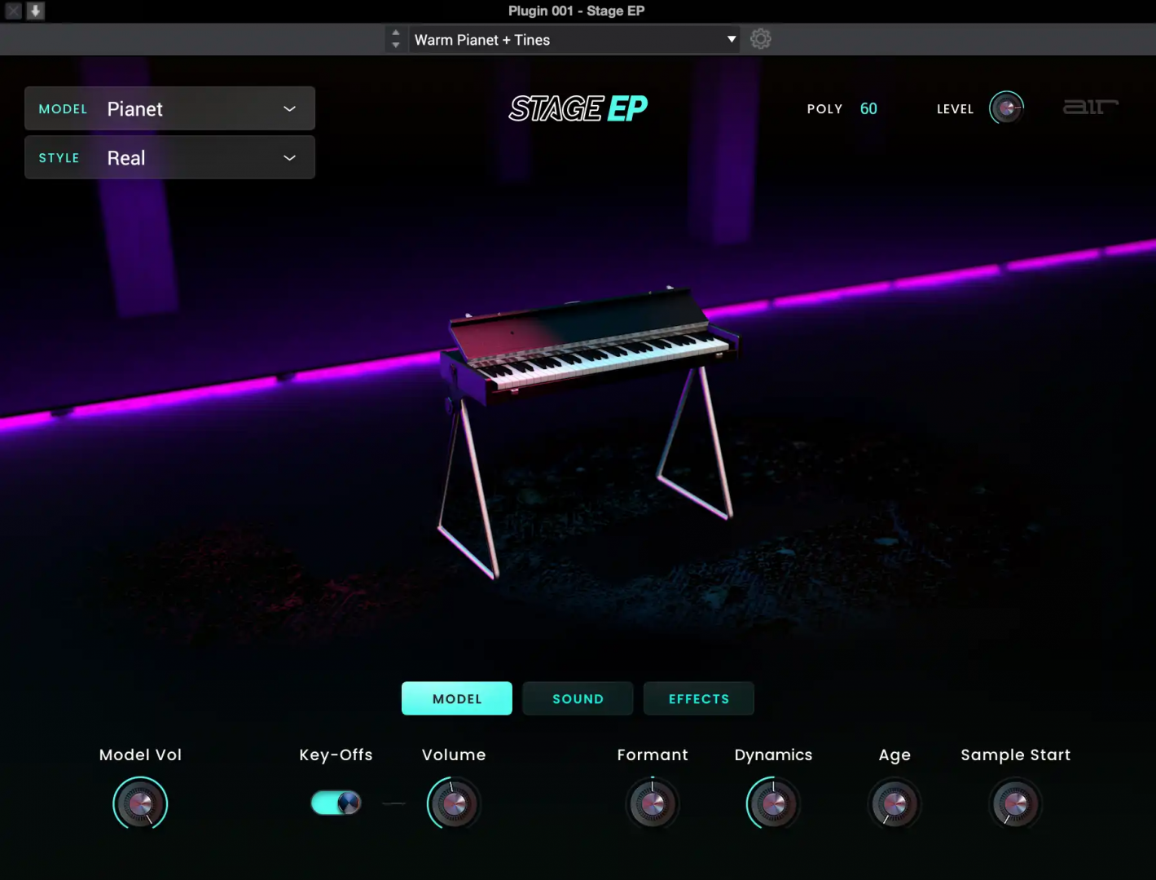
Task: Expand the Model dropdown showing Pianet
Action: point(169,109)
